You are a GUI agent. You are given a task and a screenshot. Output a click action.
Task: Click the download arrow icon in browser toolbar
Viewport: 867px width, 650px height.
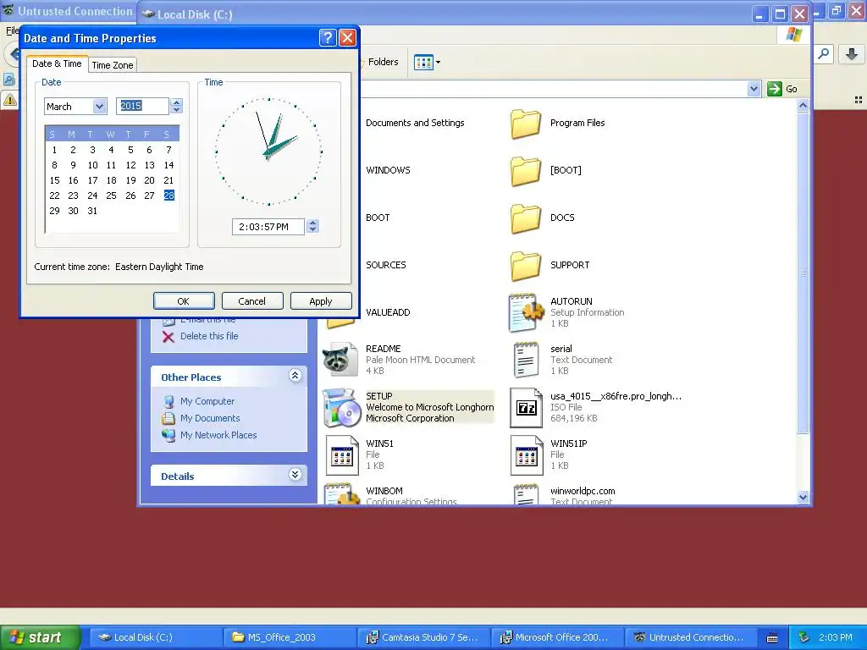point(852,54)
